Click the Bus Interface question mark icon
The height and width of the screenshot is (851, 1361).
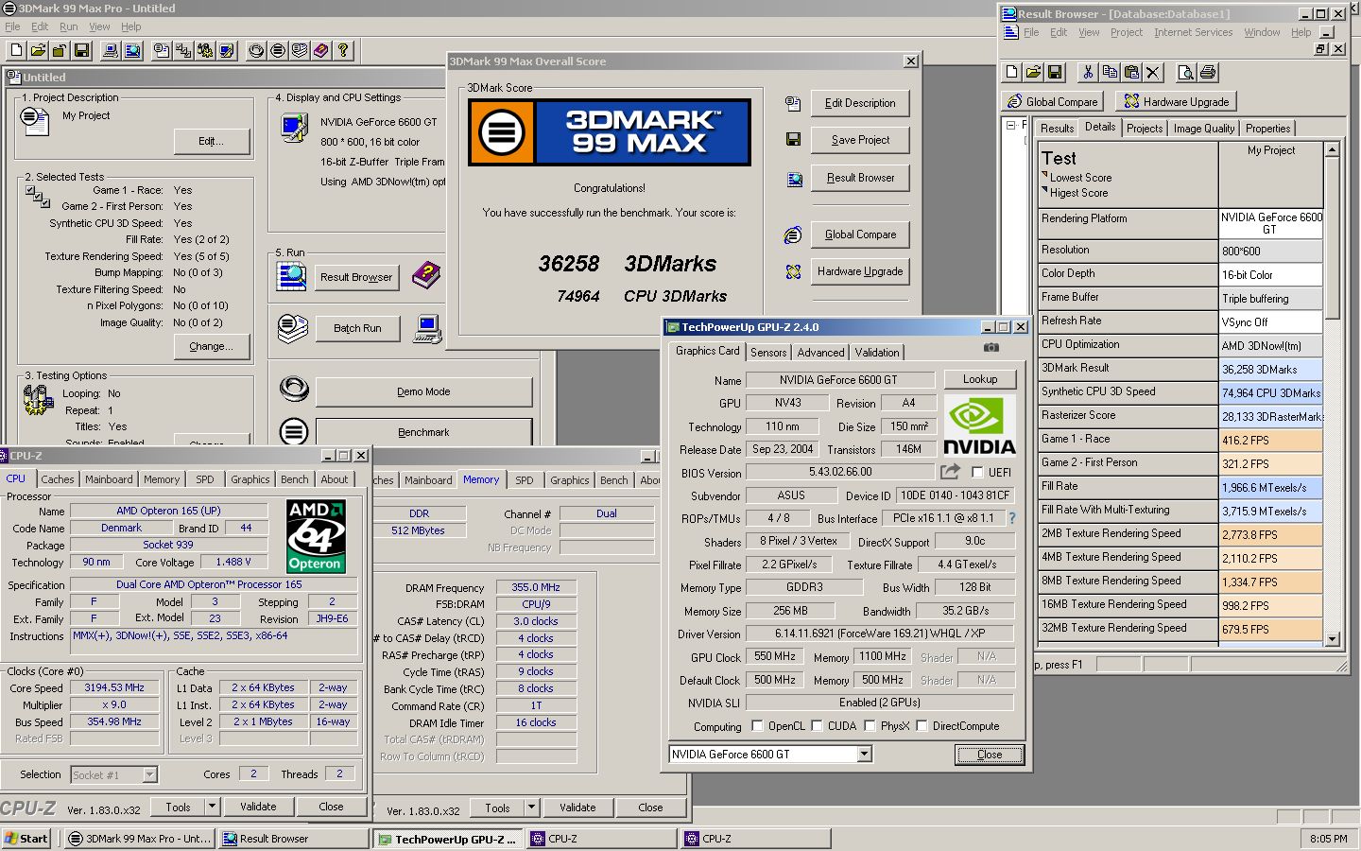coord(1012,518)
